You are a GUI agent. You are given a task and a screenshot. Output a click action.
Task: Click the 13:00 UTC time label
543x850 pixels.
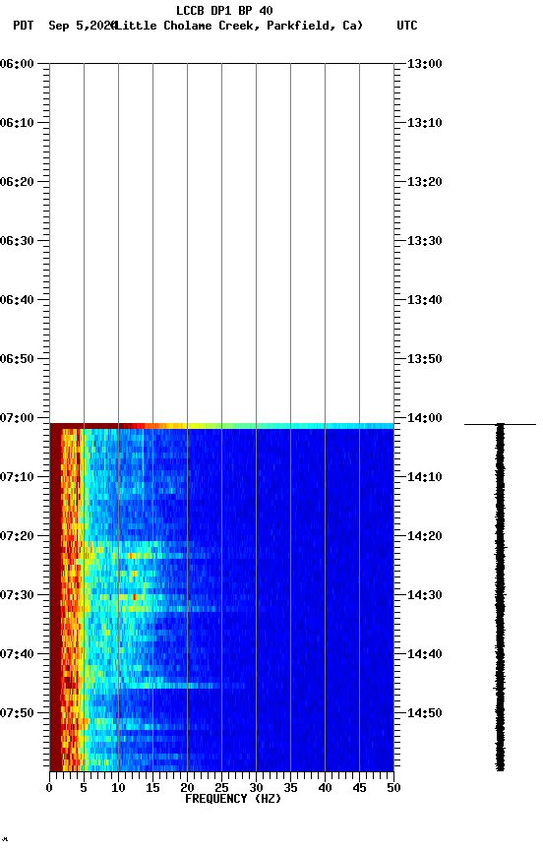[425, 64]
